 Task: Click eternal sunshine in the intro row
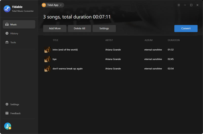tap(153, 50)
